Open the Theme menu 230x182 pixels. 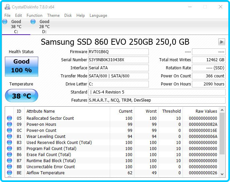(x=54, y=15)
